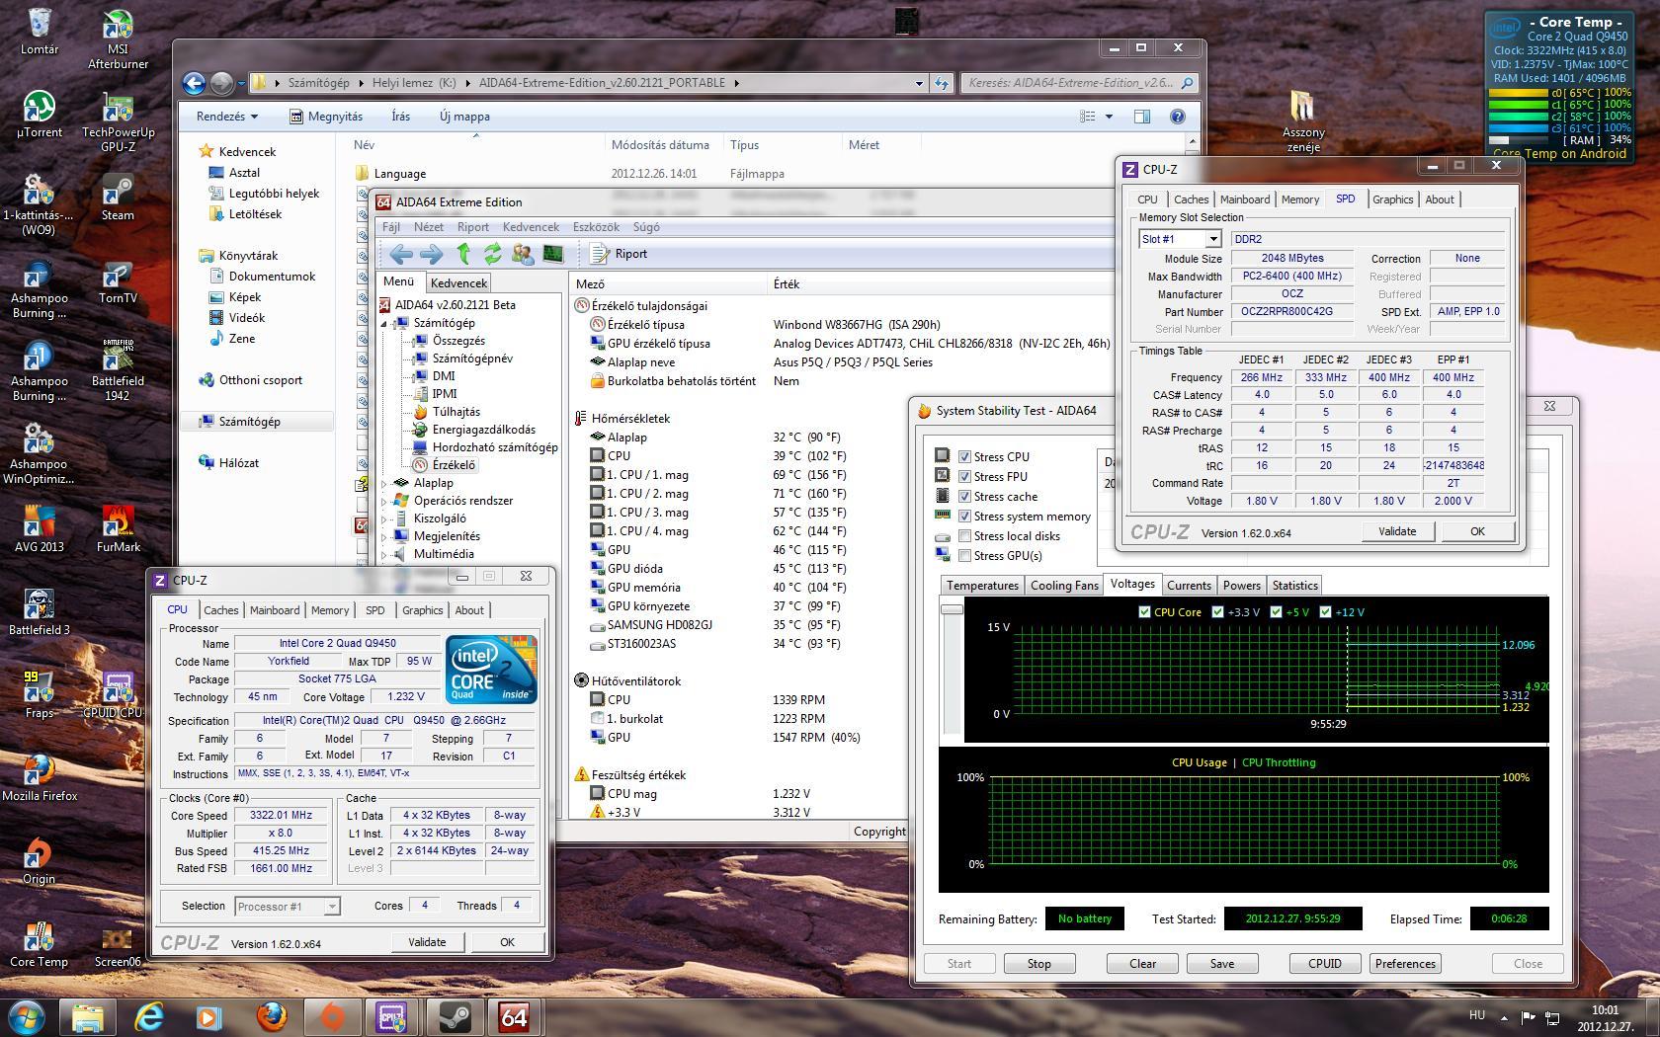This screenshot has height=1037, width=1660.
Task: Click the Windows Start button
Action: pyautogui.click(x=27, y=1016)
